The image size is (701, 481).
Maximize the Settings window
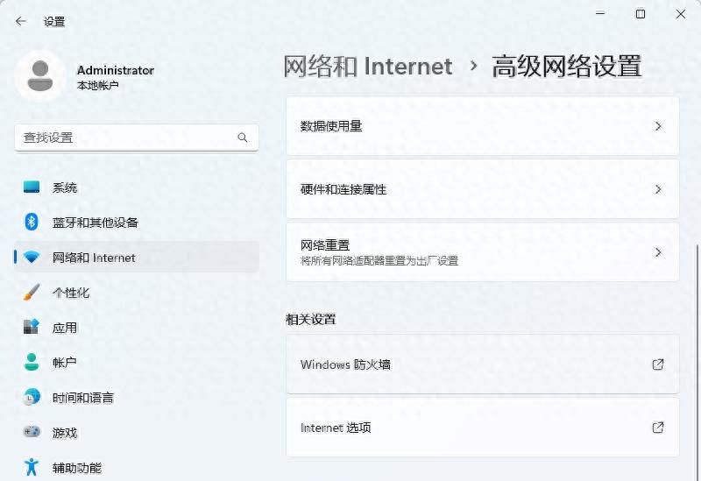pyautogui.click(x=641, y=14)
